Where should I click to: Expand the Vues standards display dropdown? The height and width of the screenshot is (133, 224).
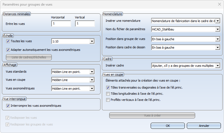[92, 72]
